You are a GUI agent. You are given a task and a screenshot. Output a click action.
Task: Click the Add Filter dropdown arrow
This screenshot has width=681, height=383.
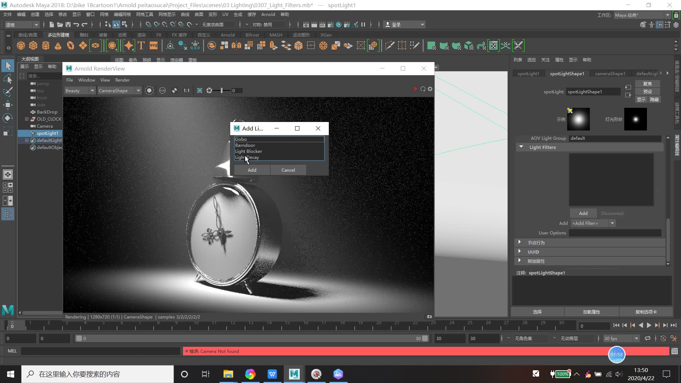(613, 223)
